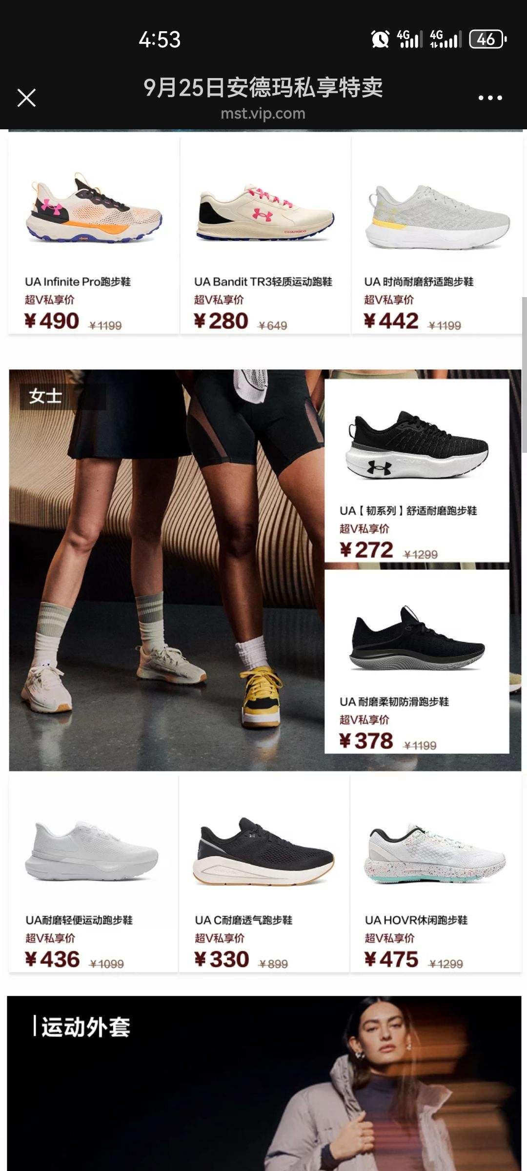The width and height of the screenshot is (527, 1171).
Task: Tap the ¥490 price of UA Infinite Pro
Action: 51,321
